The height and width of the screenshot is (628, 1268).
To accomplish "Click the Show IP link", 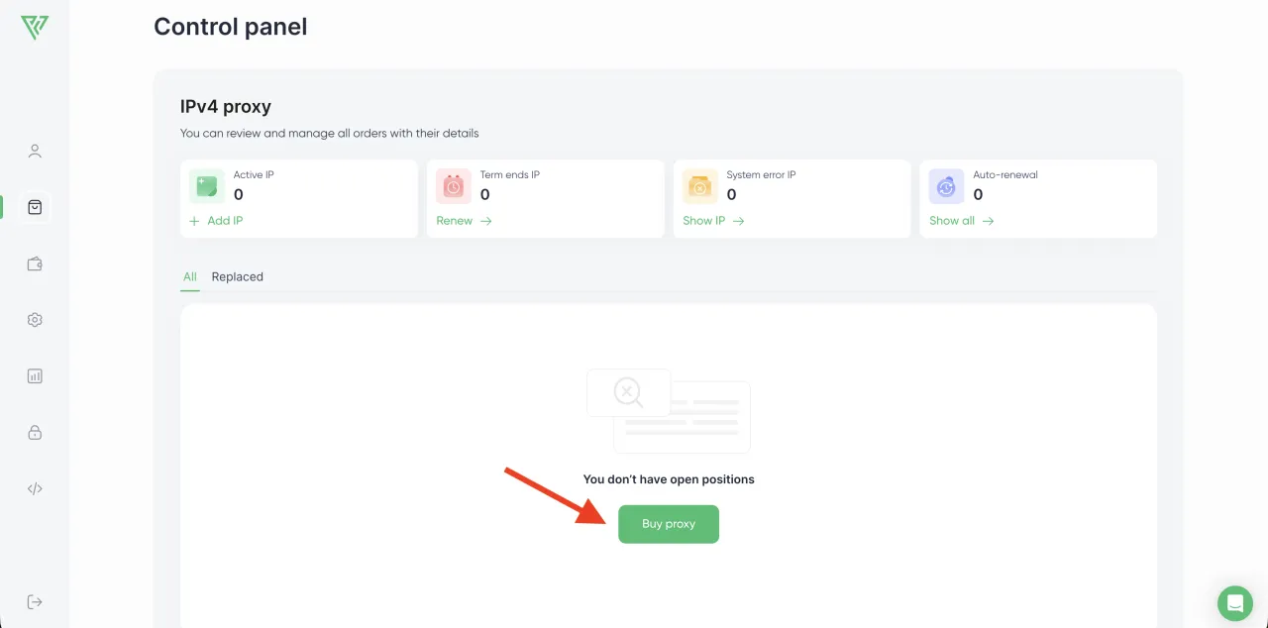I will pyautogui.click(x=713, y=221).
